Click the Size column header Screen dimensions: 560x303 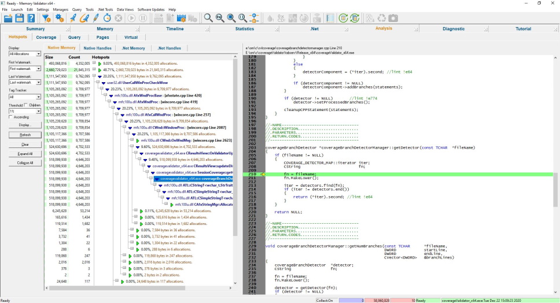tap(49, 57)
